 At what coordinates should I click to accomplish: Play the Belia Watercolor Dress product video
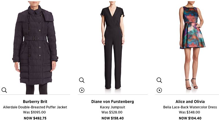tap(159, 90)
